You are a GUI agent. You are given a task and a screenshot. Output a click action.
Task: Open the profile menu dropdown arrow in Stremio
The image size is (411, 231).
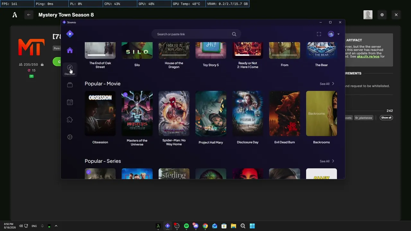338,34
